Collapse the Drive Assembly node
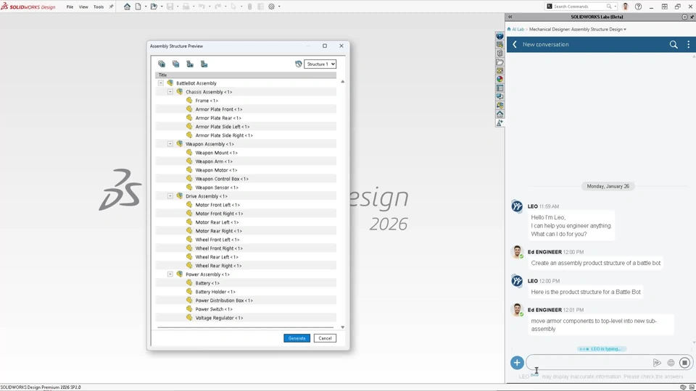Screen dimensions: 696x391 click(x=170, y=196)
